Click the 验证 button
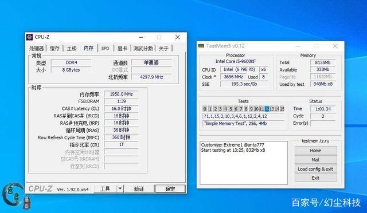 pos(139,189)
